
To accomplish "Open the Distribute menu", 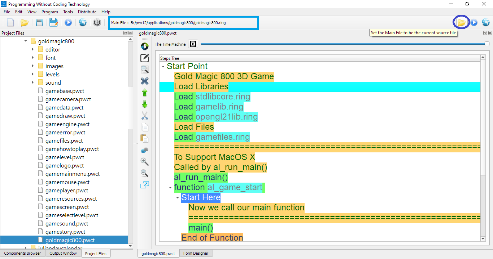I will point(87,12).
